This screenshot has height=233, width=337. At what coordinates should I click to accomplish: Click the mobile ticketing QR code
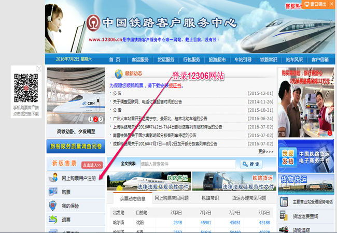click(26, 88)
